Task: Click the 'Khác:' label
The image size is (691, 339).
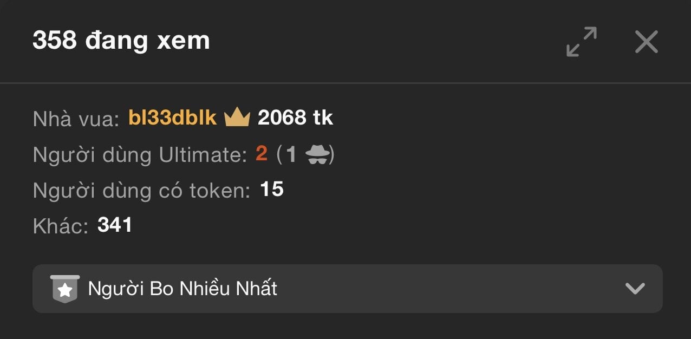Action: pos(61,226)
